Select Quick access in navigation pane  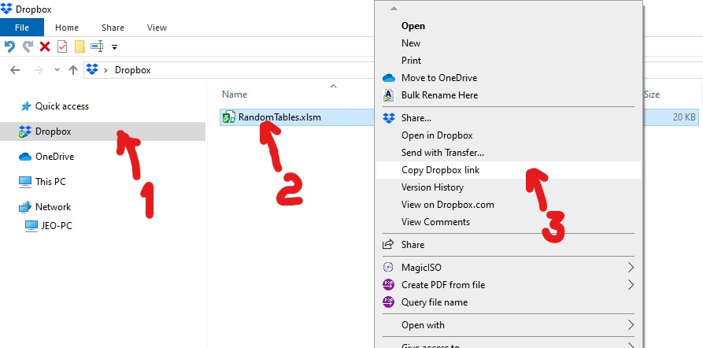pyautogui.click(x=62, y=106)
